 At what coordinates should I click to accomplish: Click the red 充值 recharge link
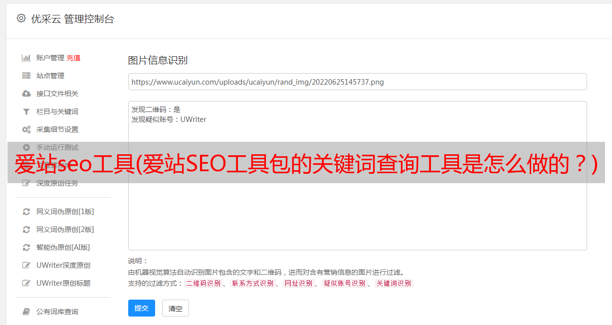73,58
